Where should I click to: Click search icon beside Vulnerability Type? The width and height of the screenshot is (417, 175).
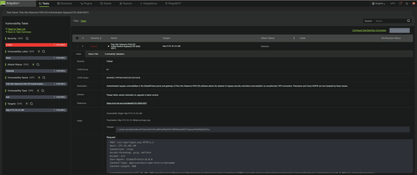tap(43, 91)
